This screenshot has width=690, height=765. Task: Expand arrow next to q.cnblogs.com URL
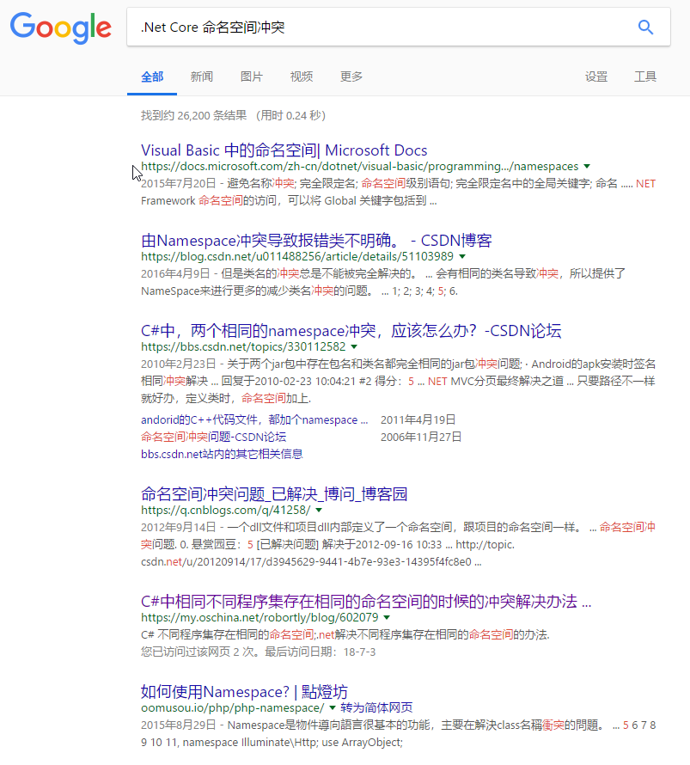(319, 510)
